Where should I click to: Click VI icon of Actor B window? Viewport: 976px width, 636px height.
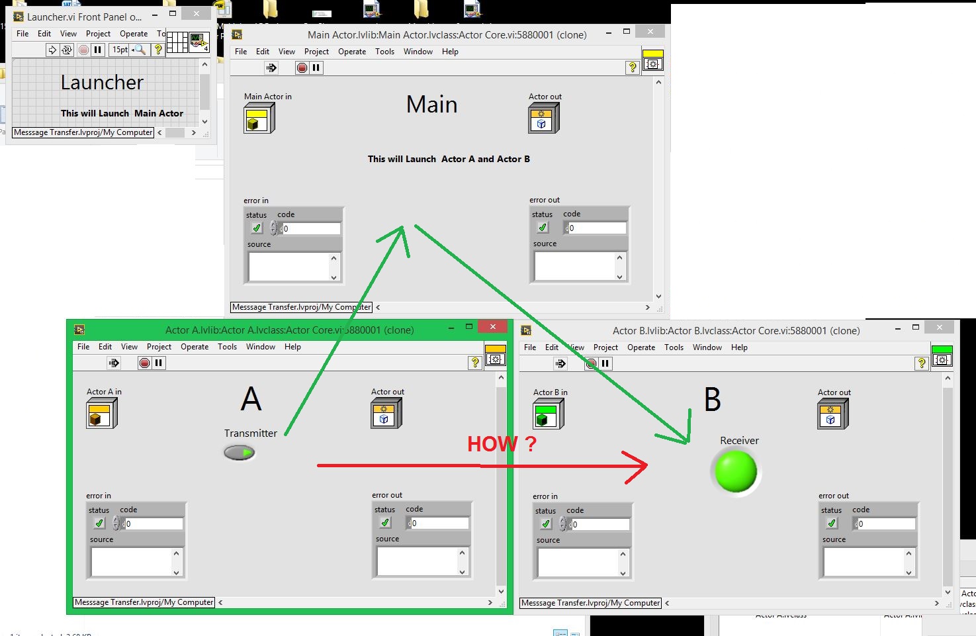pyautogui.click(x=942, y=356)
